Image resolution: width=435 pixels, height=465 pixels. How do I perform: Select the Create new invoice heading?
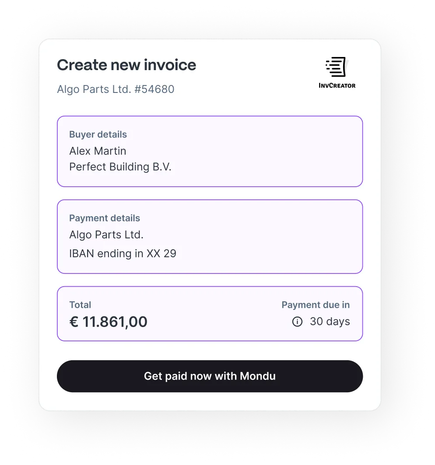pyautogui.click(x=126, y=65)
